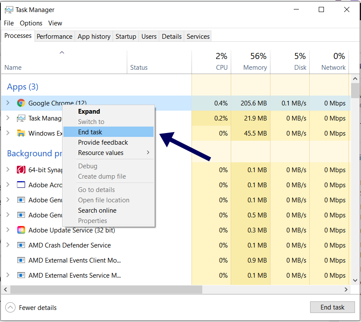Viewport: 361px width, 322px height.
Task: Click the 64-bit Synaptics process icon
Action: click(21, 170)
